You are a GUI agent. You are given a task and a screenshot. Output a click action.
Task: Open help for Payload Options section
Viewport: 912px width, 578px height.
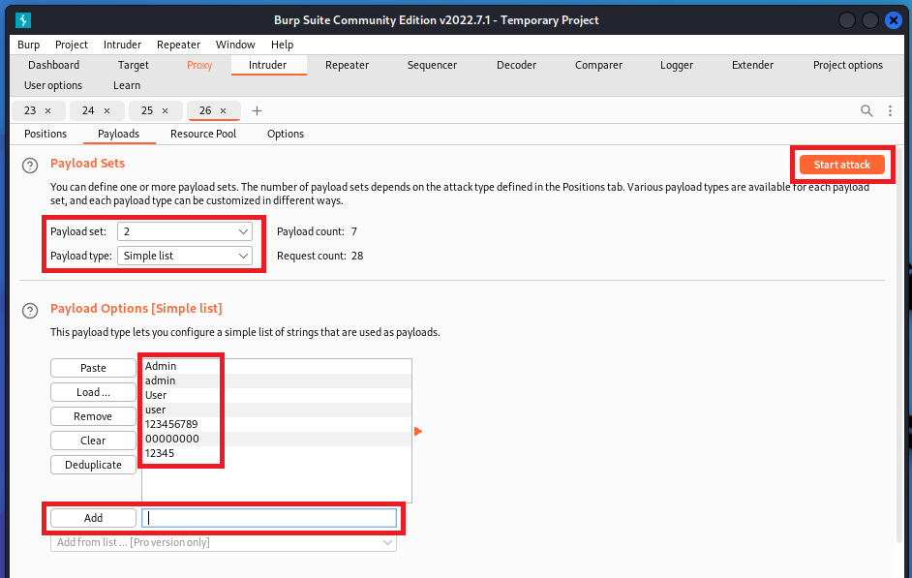pyautogui.click(x=30, y=311)
